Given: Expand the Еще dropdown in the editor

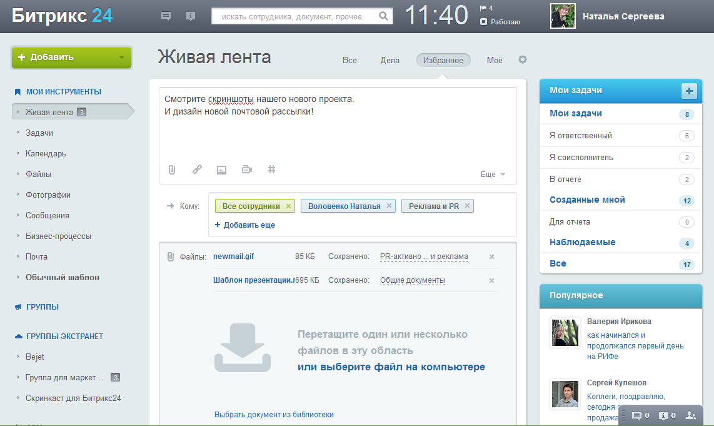Looking at the screenshot, I should pos(493,175).
